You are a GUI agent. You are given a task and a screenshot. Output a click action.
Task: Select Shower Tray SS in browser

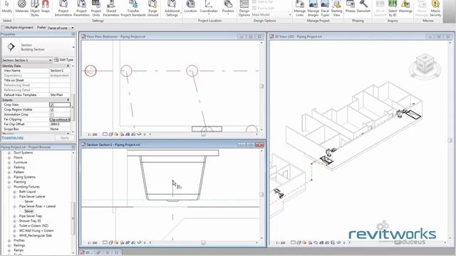pos(30,221)
